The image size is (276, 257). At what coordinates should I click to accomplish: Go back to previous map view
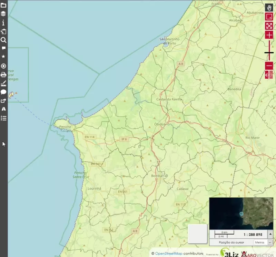coord(267,75)
